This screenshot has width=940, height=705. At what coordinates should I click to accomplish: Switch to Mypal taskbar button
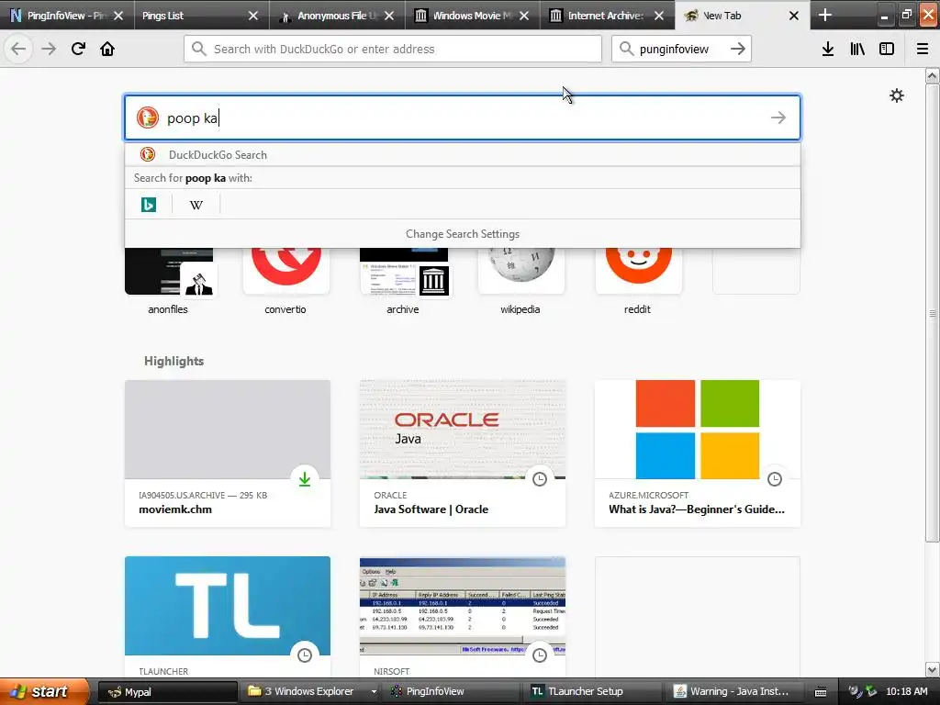pyautogui.click(x=167, y=692)
